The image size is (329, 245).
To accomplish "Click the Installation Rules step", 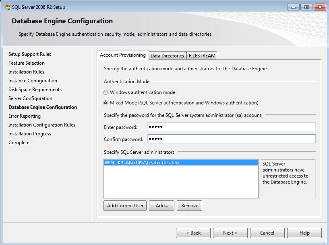I will (x=27, y=72).
